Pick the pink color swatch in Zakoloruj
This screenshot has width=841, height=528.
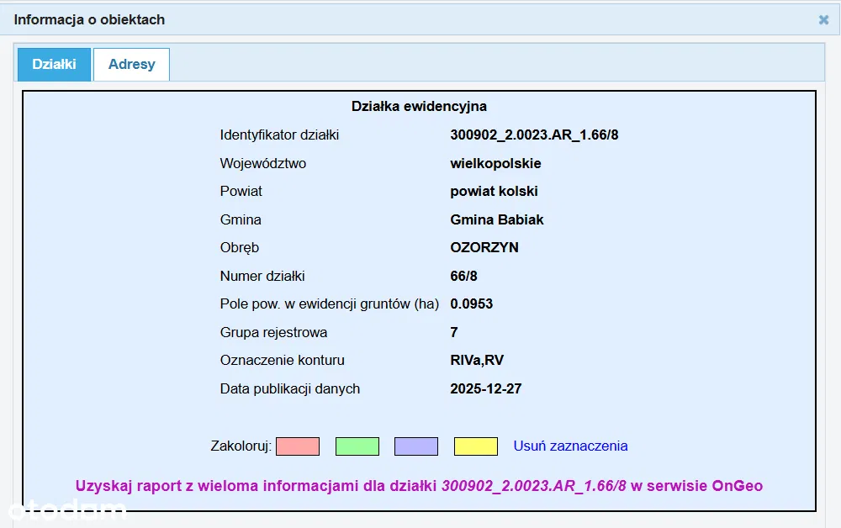click(298, 446)
